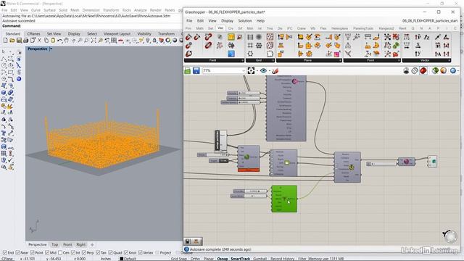The height and width of the screenshot is (261, 464).
Task: Toggle the Knot osnap checkbox
Action: 125,253
